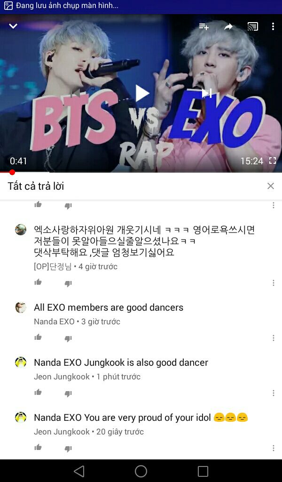The height and width of the screenshot is (482, 282).
Task: Like the Korean comment by [OP]단정님
Action: click(x=38, y=282)
